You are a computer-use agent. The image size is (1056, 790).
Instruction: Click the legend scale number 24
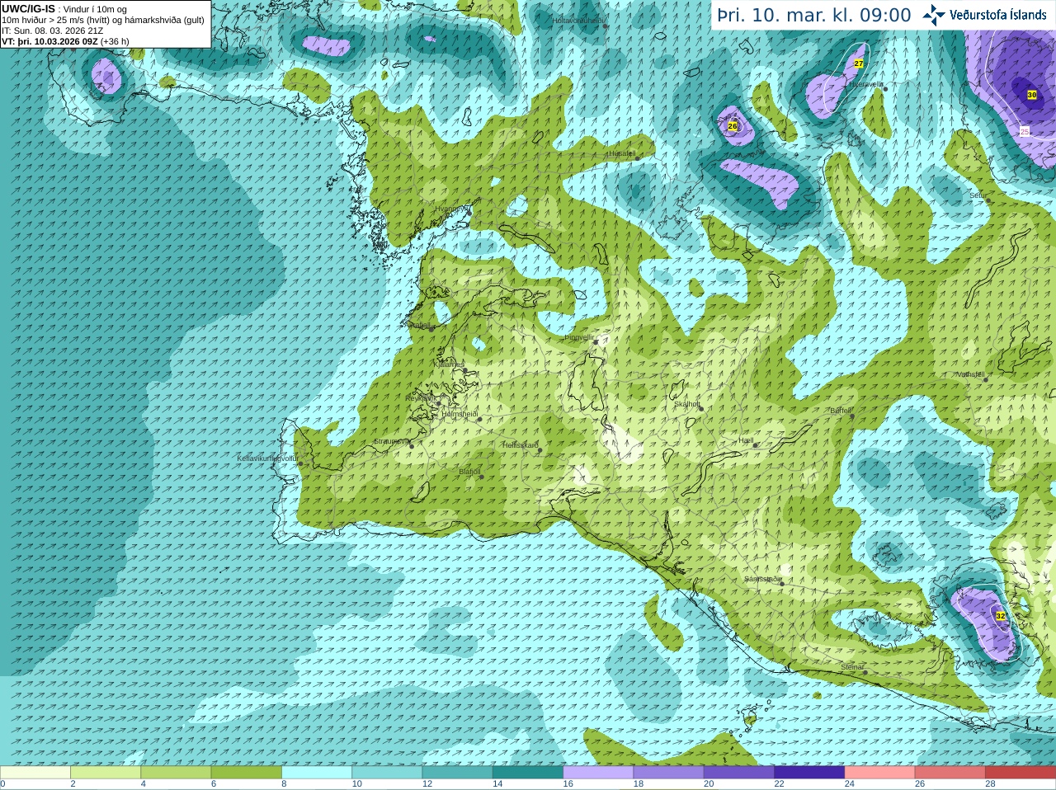pos(850,784)
